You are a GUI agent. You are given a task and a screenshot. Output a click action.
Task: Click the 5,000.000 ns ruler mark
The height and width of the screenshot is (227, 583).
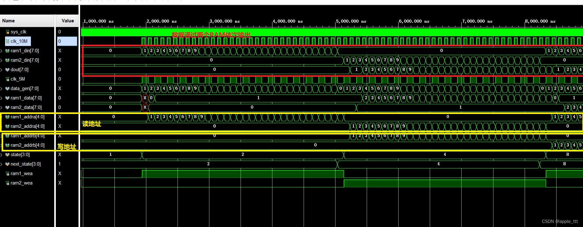pos(351,21)
